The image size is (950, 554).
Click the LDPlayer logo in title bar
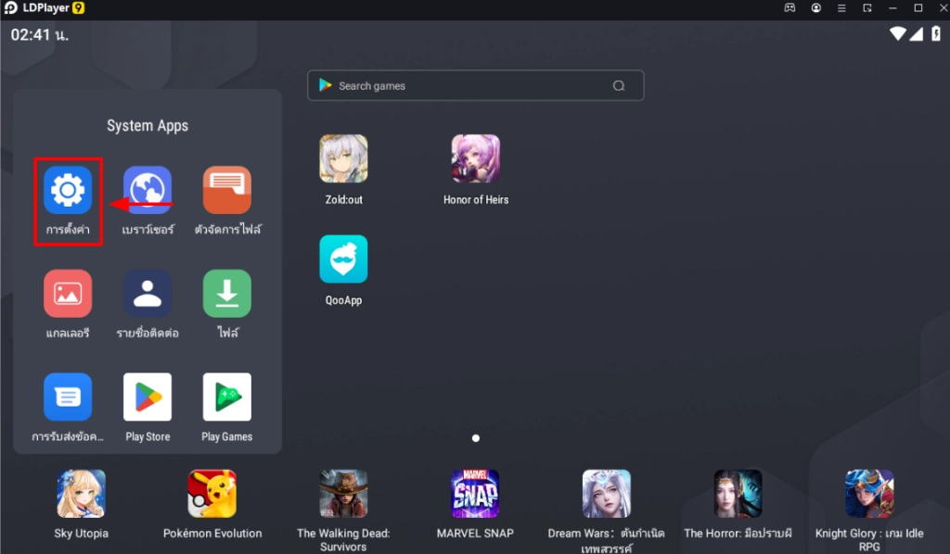pyautogui.click(x=10, y=7)
